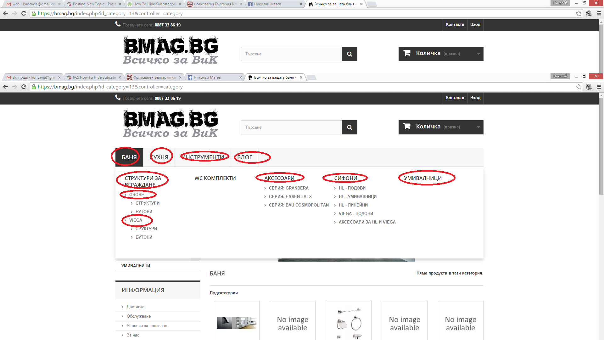Open the КУХНЯ menu tab
Screen dimensions: 604x340
click(x=159, y=157)
